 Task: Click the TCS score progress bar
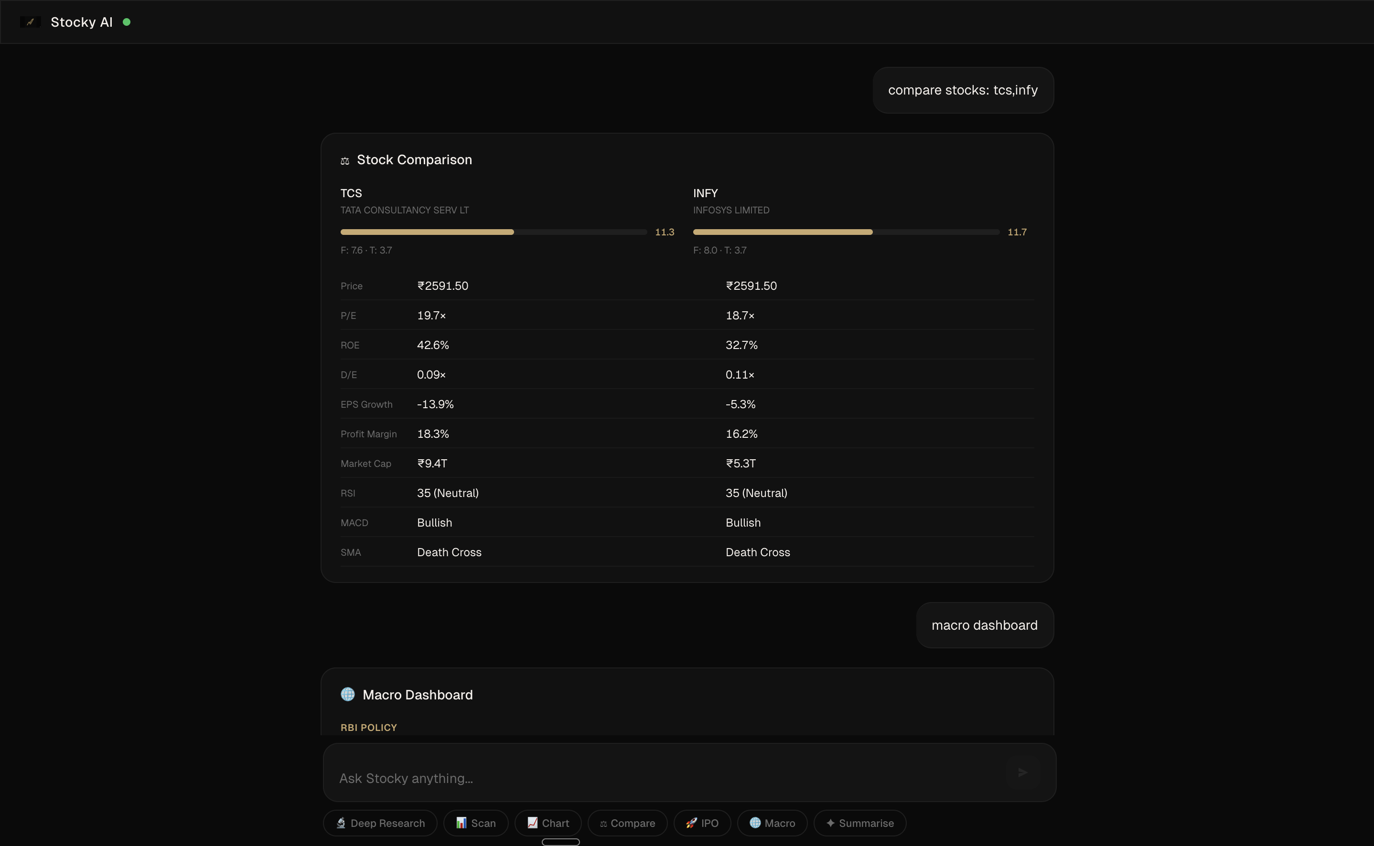(x=494, y=232)
